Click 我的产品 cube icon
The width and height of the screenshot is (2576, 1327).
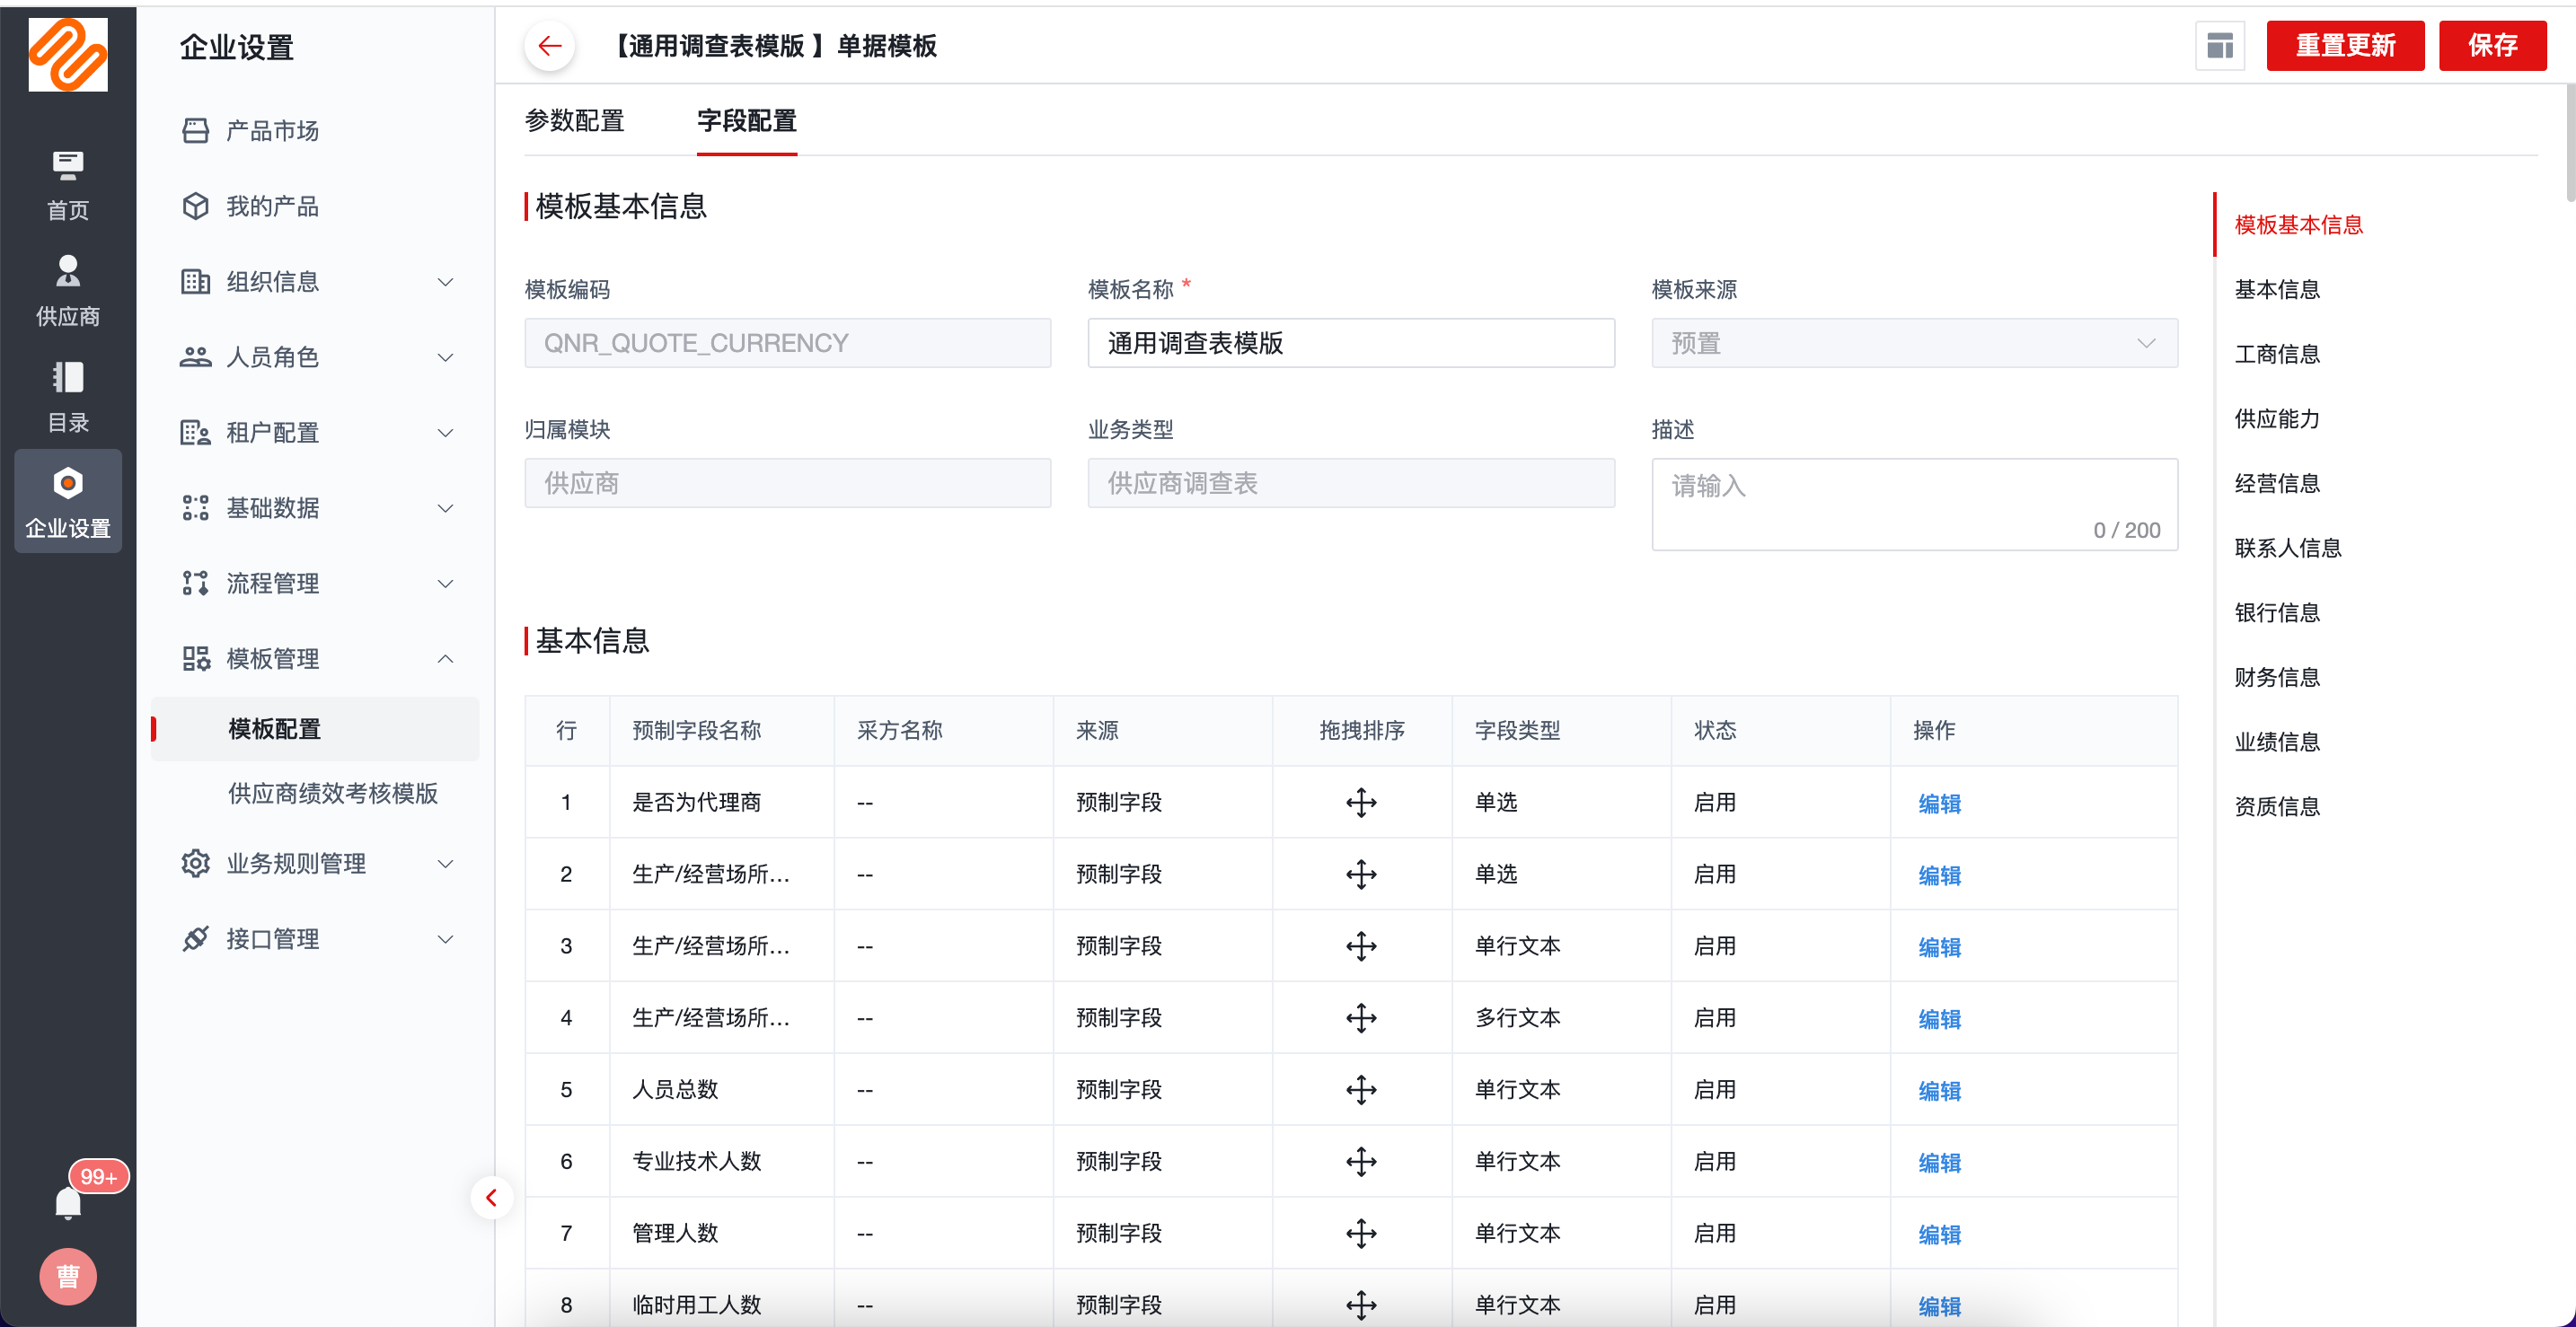[196, 206]
